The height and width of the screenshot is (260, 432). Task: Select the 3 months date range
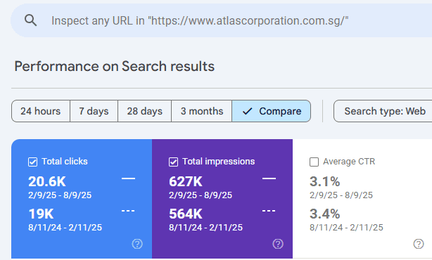[202, 111]
